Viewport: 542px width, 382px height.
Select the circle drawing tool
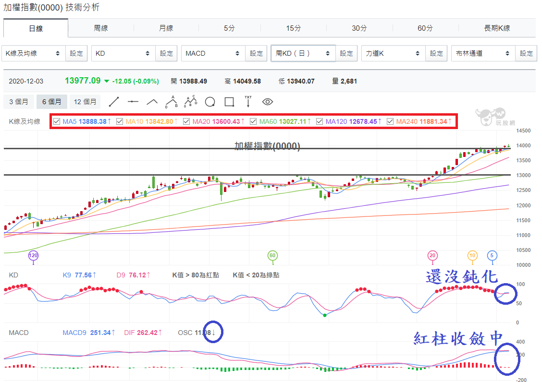(x=210, y=102)
